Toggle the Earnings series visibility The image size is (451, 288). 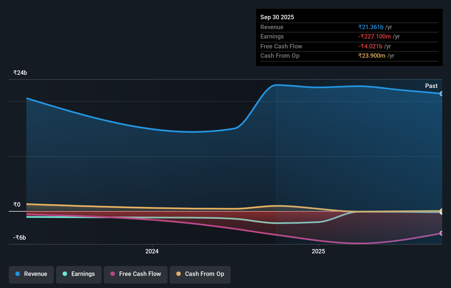(x=79, y=274)
